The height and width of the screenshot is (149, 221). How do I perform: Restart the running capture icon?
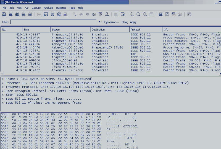click(30, 14)
